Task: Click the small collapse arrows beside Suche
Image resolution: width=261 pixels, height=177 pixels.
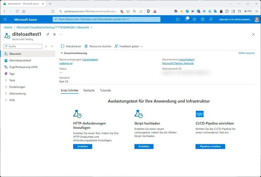Action: 46,47
